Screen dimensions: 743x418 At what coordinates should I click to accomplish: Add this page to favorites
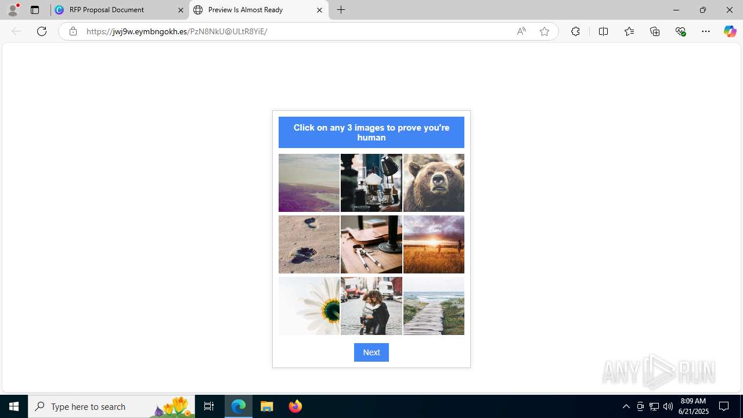point(544,31)
